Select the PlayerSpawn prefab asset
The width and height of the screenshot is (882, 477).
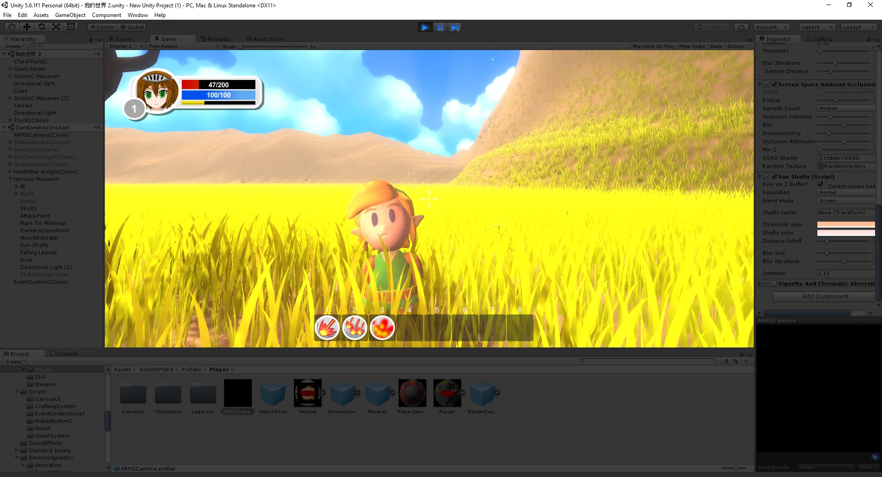coord(412,393)
